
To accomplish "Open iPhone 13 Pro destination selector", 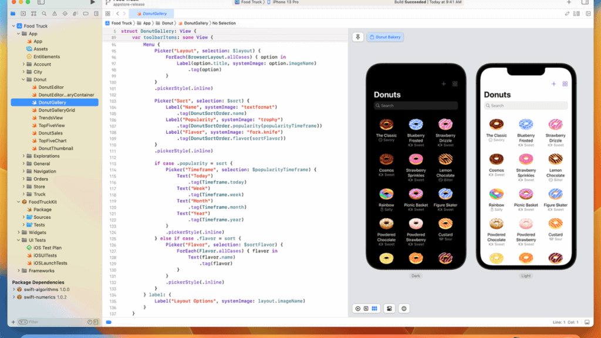I will pyautogui.click(x=283, y=2).
